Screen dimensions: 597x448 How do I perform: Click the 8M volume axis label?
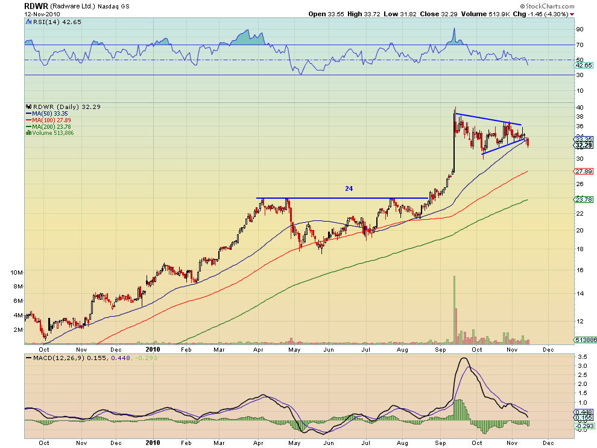[18, 287]
